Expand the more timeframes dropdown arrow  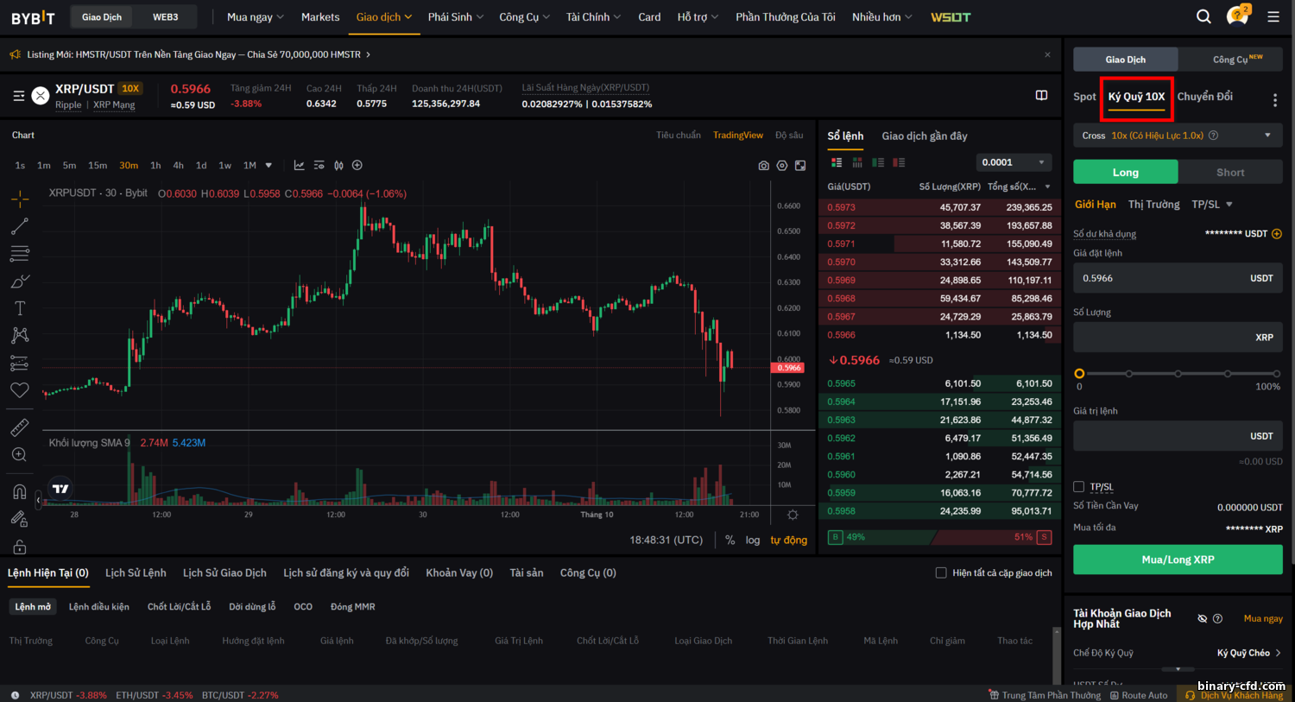pos(268,165)
